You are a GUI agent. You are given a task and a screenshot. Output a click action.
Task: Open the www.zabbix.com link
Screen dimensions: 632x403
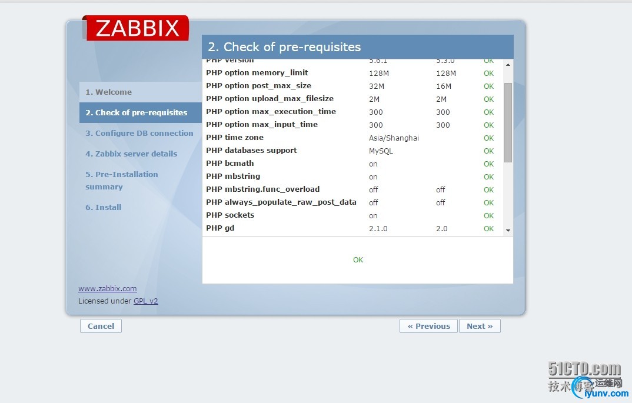click(107, 288)
